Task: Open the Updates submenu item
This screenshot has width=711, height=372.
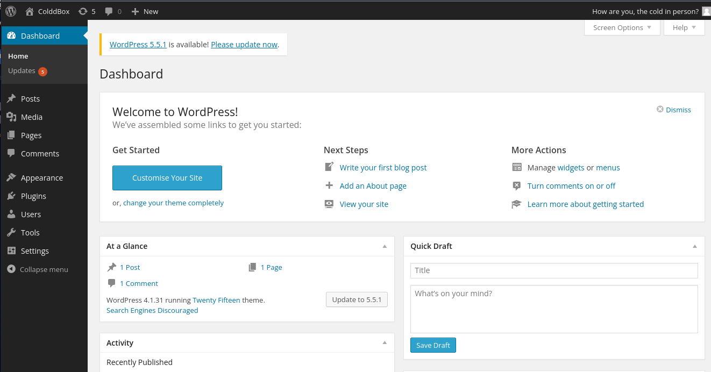Action: pos(22,70)
